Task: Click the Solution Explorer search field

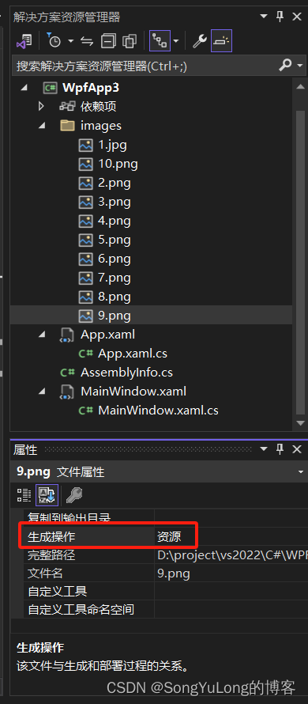Action: click(144, 66)
